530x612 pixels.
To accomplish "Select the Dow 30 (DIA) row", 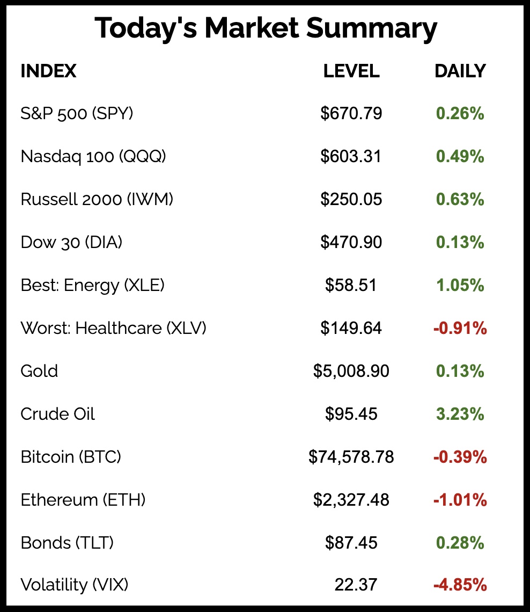I will point(71,242).
